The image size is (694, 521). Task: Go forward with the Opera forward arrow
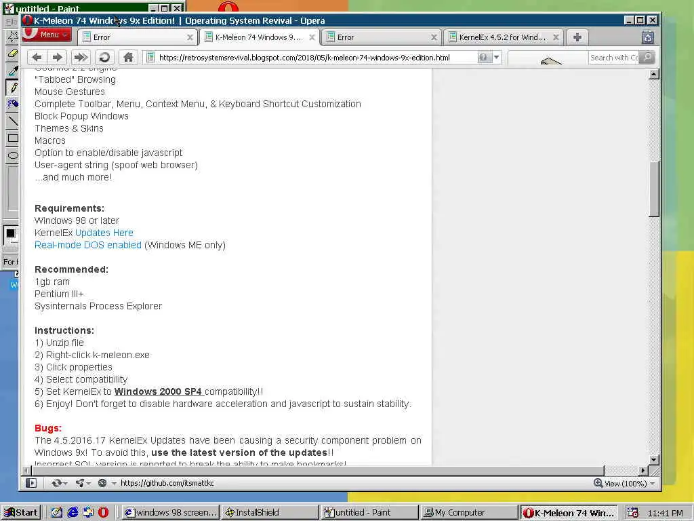tap(58, 57)
